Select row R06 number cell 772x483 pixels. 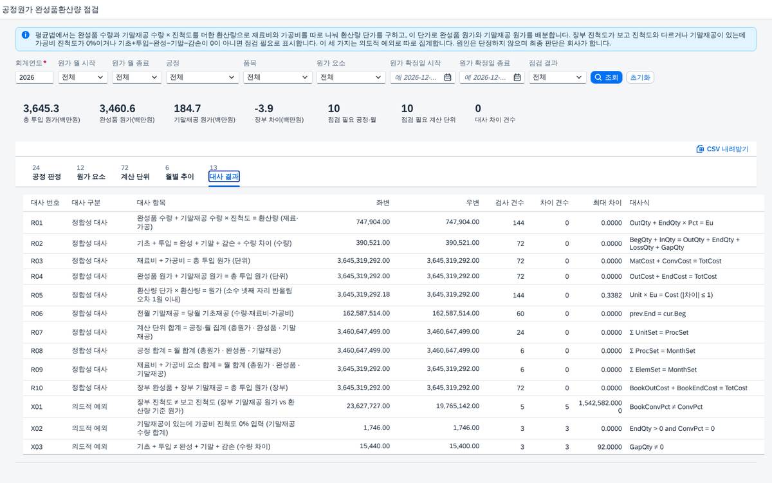[x=37, y=314]
